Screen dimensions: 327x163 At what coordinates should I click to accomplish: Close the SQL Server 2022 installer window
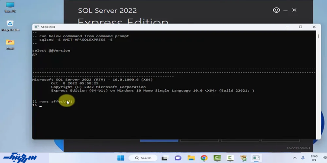[294, 10]
